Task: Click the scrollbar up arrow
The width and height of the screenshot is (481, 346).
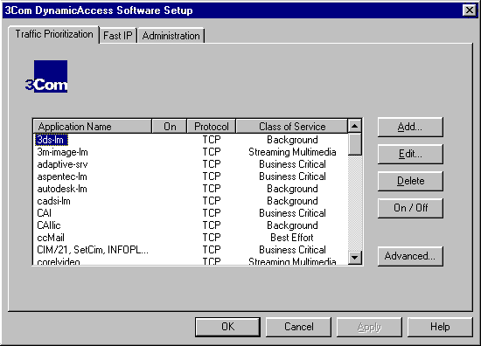Action: click(x=354, y=126)
